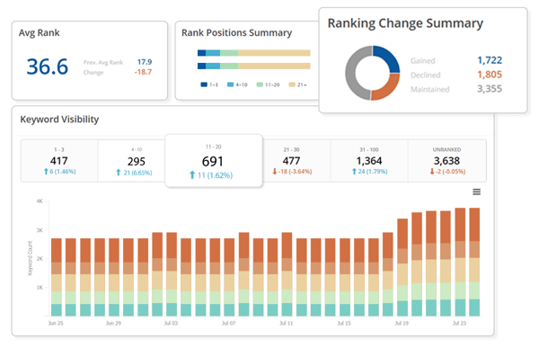Select the 1-3 keyword visibility tile

pos(59,160)
